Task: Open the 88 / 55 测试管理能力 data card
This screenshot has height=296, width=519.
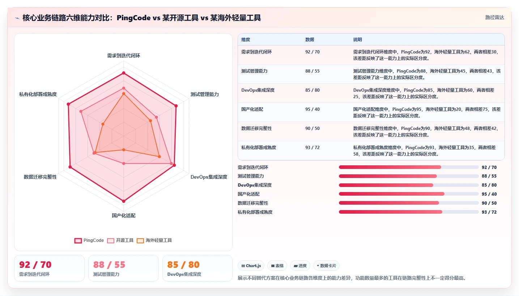Action: (x=123, y=268)
